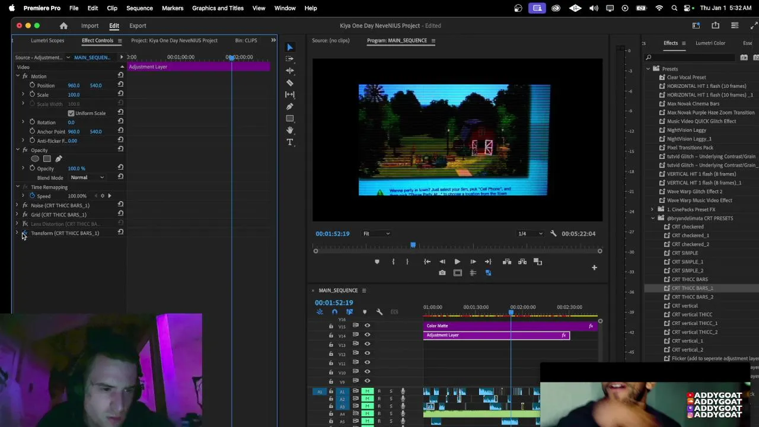Step back one frame in Program monitor
Image resolution: width=759 pixels, height=427 pixels.
pos(442,262)
